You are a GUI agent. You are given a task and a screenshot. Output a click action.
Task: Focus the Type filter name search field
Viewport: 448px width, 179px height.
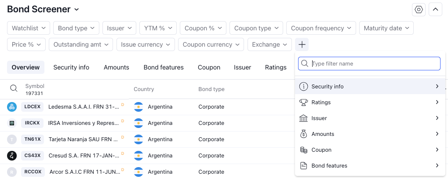(x=369, y=63)
